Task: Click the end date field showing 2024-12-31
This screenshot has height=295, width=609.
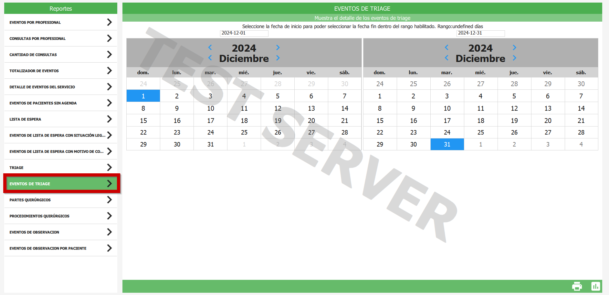Action: point(480,33)
